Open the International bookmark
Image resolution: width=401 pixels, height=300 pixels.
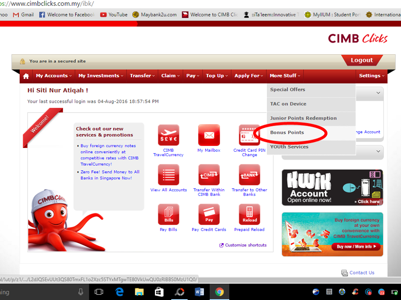(x=383, y=15)
